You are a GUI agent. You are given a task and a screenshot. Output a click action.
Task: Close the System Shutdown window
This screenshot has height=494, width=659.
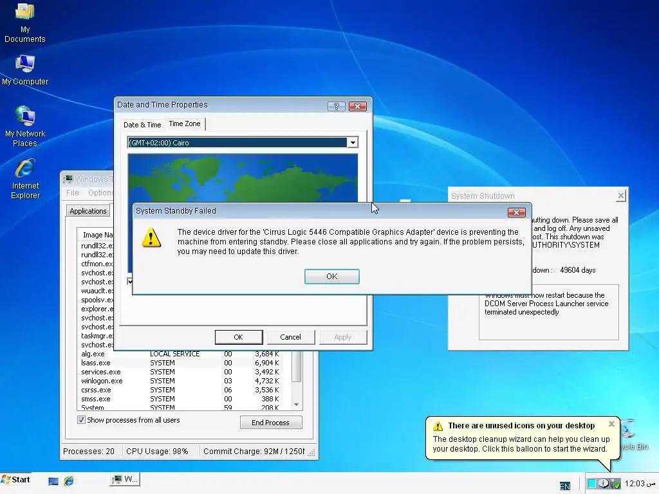[621, 196]
